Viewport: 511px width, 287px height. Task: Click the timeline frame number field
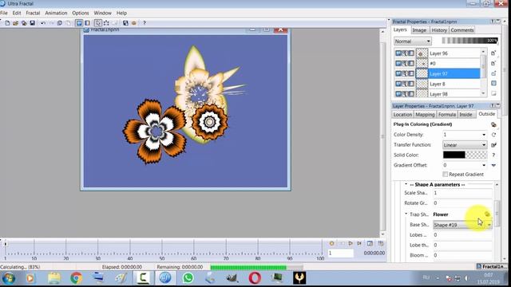[341, 253]
